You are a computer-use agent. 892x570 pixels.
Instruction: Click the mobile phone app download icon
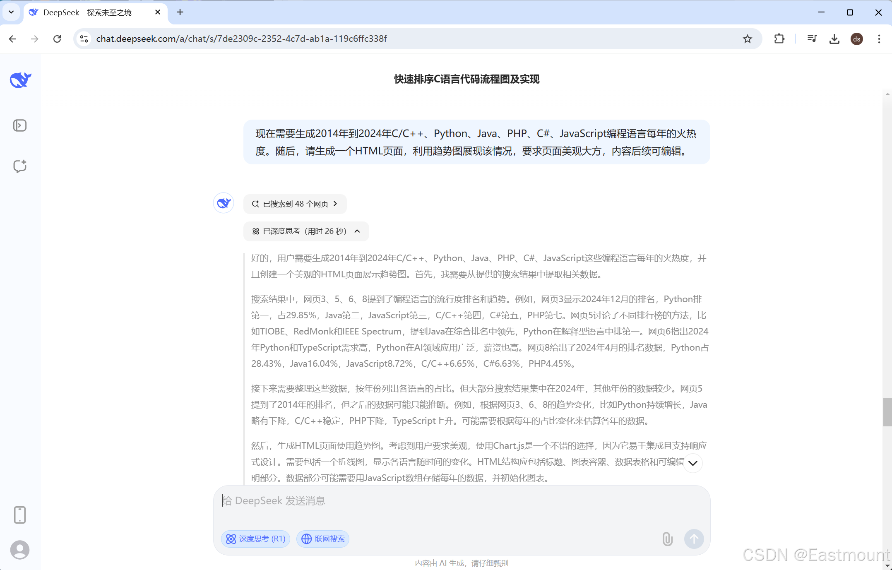coord(20,515)
